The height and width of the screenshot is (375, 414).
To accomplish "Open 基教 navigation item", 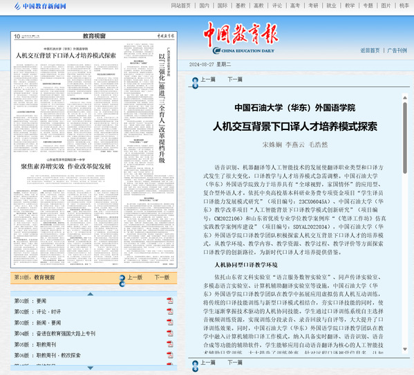I will (x=241, y=6).
